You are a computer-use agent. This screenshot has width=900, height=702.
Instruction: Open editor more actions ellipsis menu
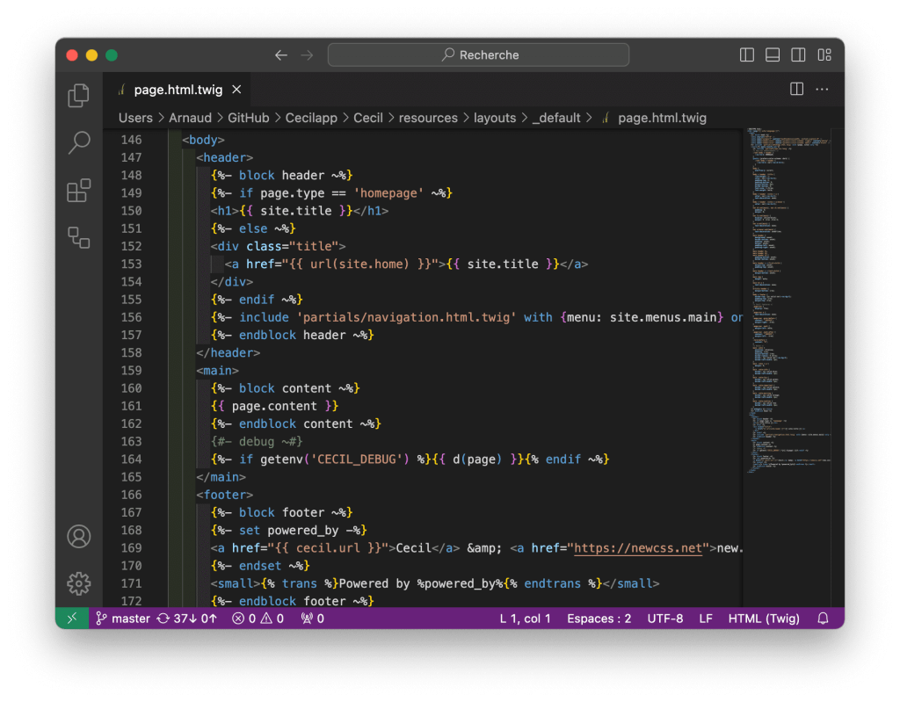coord(823,90)
